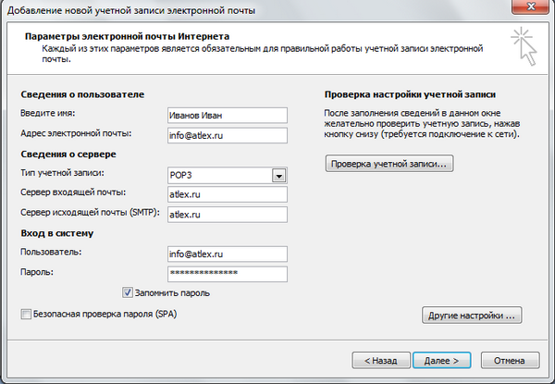Viewport: 555px width, 384px height.
Task: Focus the Введите имя input field
Action: point(228,116)
